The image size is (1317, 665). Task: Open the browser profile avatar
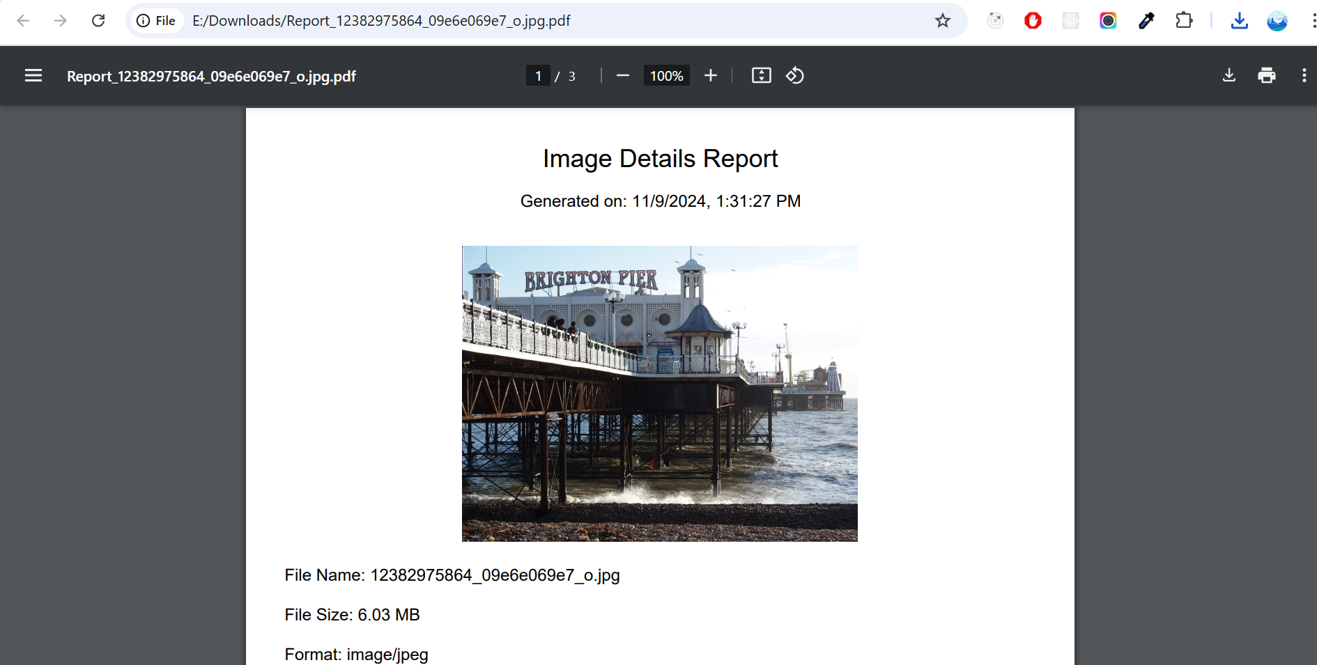pos(1277,21)
